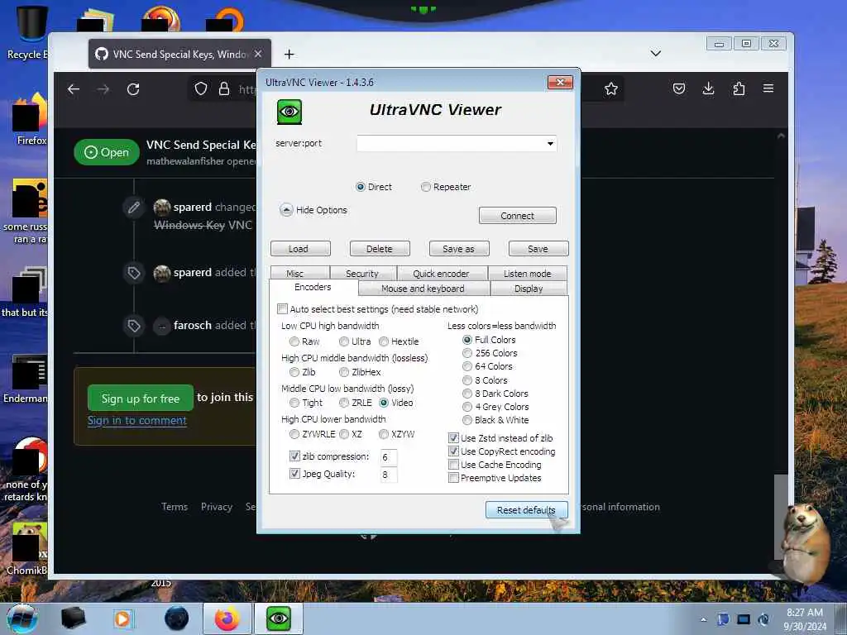Image resolution: width=847 pixels, height=635 pixels.
Task: Reload the page in Firefox
Action: pyautogui.click(x=133, y=89)
